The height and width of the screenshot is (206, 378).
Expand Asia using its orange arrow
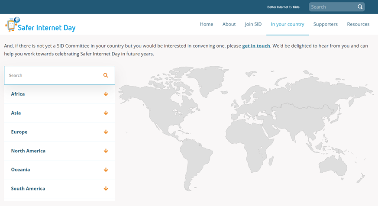click(x=106, y=113)
